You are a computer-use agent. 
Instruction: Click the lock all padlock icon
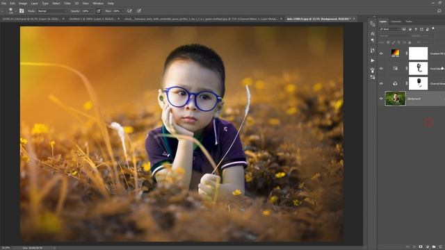(410, 42)
